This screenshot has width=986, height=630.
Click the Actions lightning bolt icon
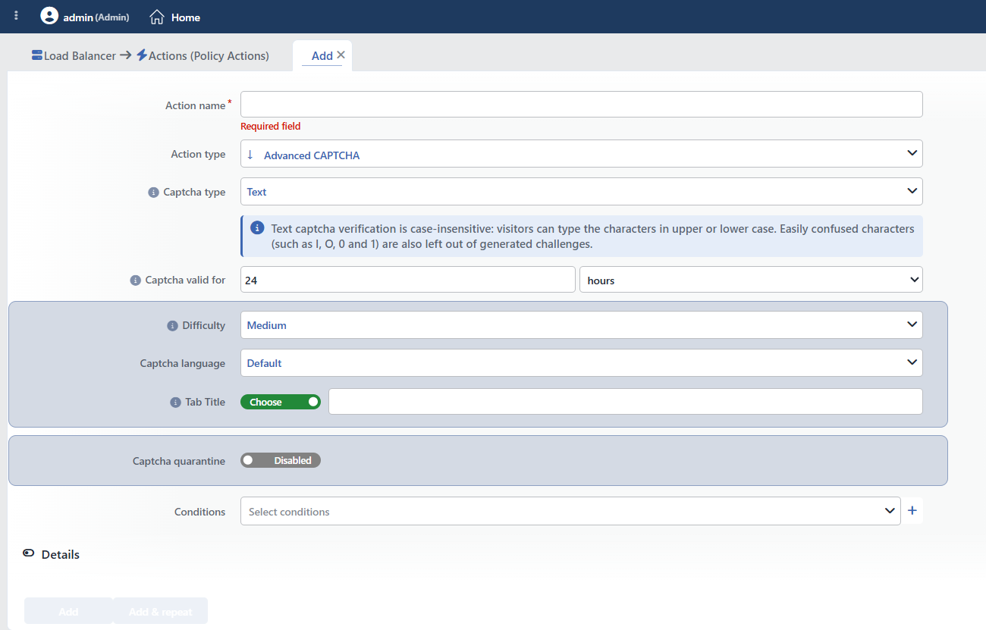142,55
